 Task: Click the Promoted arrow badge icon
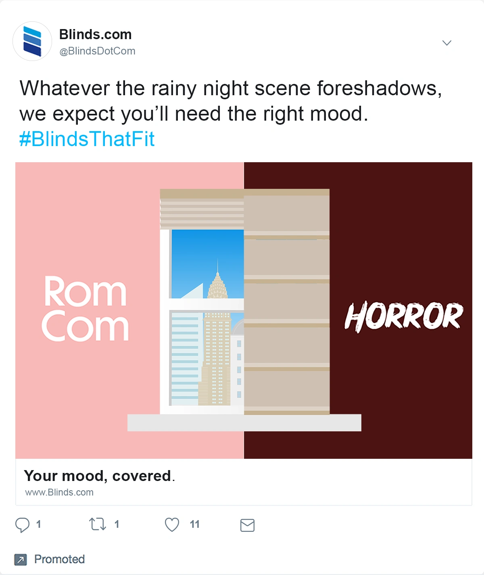[x=20, y=560]
